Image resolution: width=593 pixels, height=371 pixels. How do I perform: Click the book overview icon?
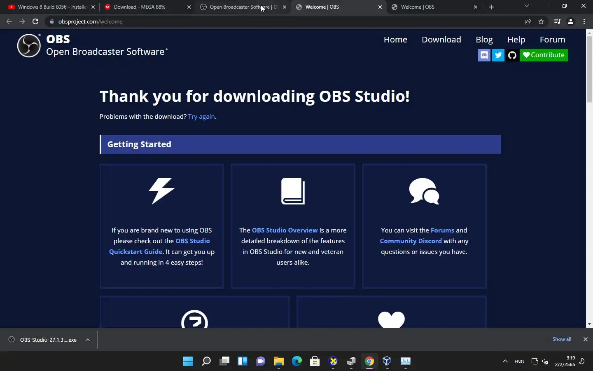coord(293,191)
